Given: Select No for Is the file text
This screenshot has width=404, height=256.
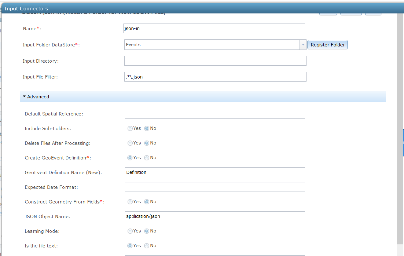Looking at the screenshot, I should 147,246.
